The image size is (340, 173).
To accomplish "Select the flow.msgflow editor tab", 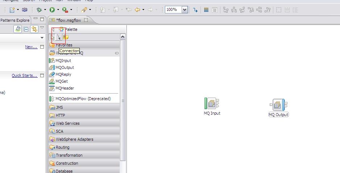I will pos(69,20).
